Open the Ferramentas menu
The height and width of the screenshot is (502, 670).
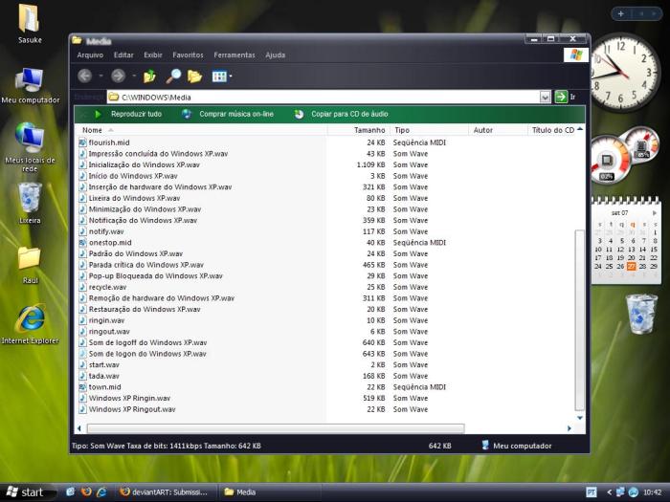[234, 55]
